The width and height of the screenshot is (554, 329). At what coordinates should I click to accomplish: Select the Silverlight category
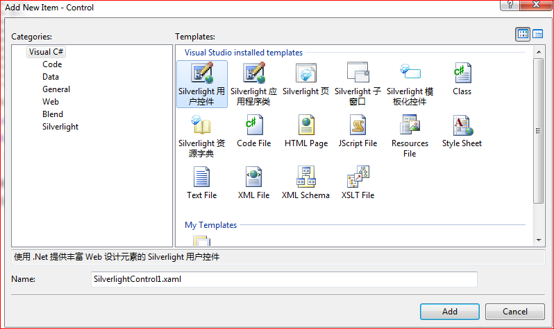coord(60,127)
